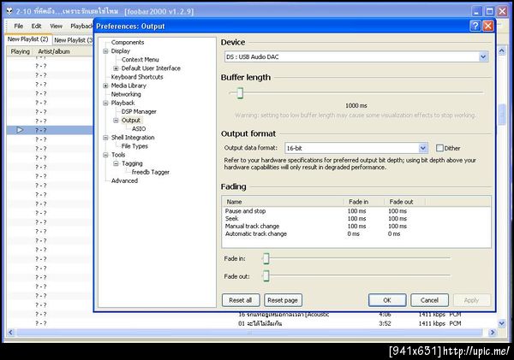514x360 pixels.
Task: Click the Artist/album column header
Action: [63, 51]
